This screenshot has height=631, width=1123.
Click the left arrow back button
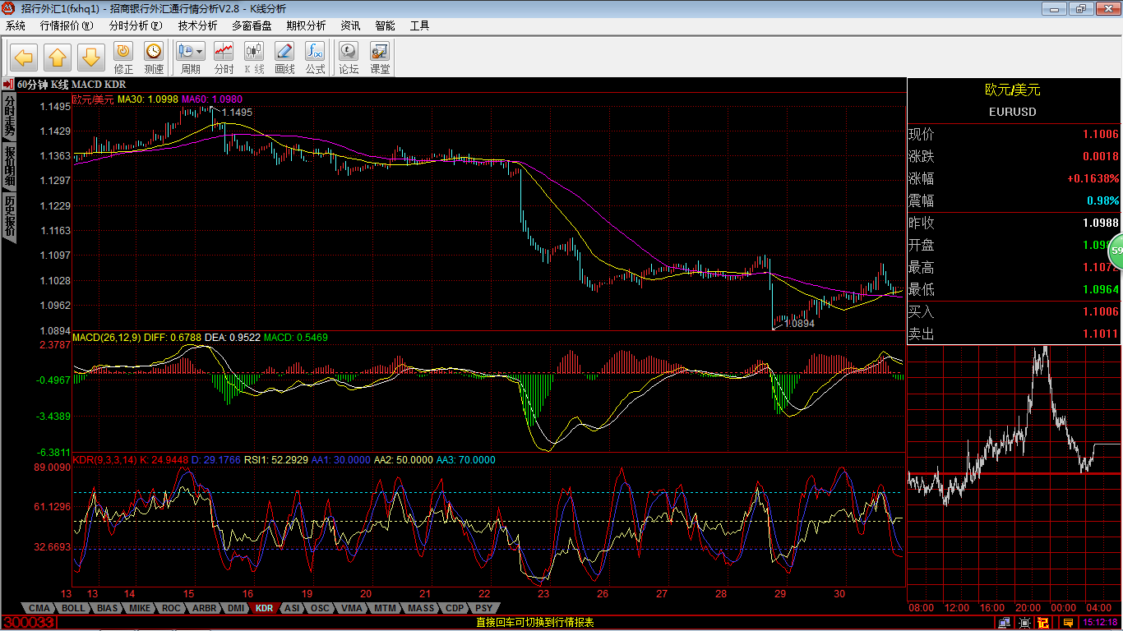click(24, 58)
